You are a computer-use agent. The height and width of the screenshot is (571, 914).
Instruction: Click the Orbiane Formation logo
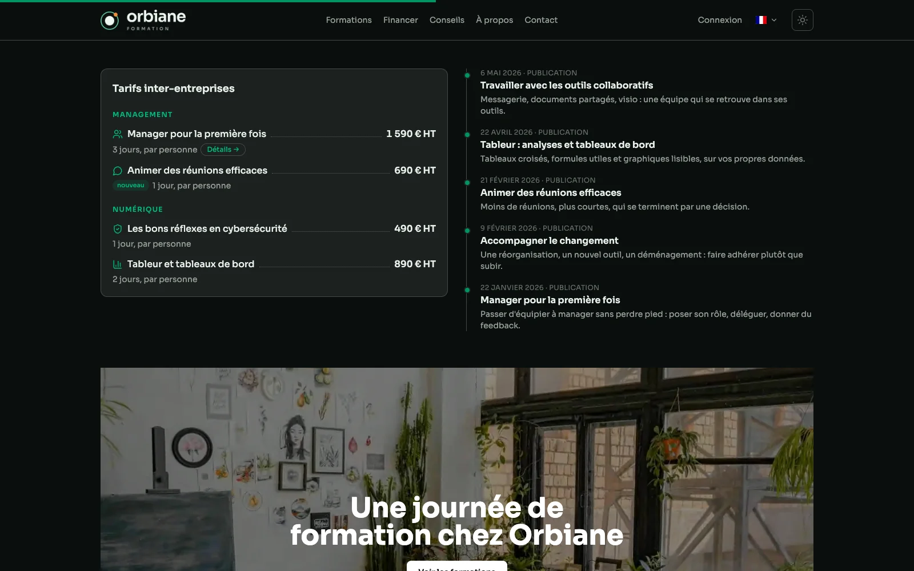pos(143,20)
